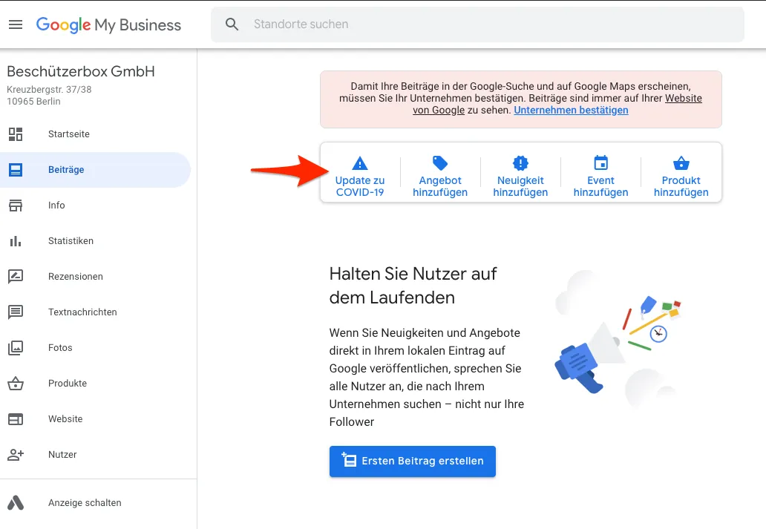Click the Nutzer add-person icon
This screenshot has width=766, height=529.
[16, 455]
